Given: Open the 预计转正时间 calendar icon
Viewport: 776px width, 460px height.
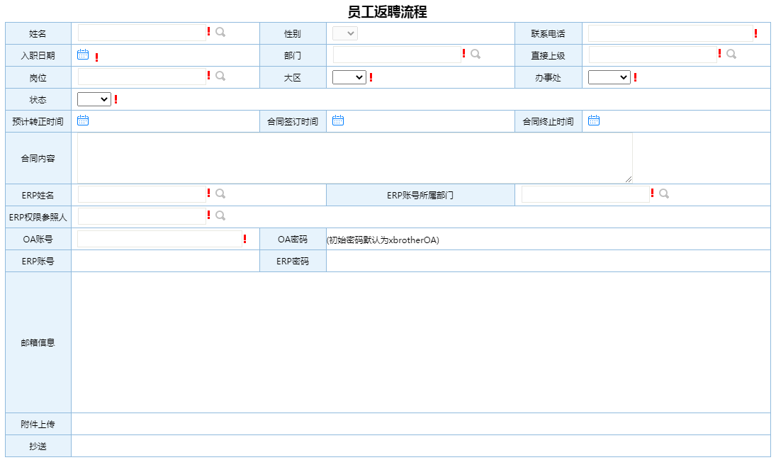Looking at the screenshot, I should click(x=83, y=120).
